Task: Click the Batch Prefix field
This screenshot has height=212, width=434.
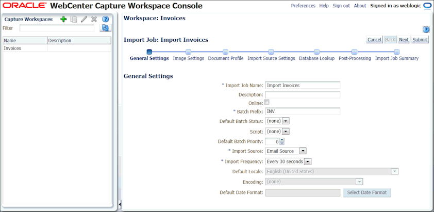Action: [x=303, y=111]
